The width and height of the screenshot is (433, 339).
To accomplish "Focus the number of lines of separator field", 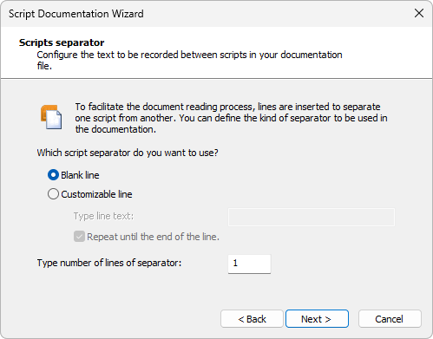I will (x=249, y=264).
